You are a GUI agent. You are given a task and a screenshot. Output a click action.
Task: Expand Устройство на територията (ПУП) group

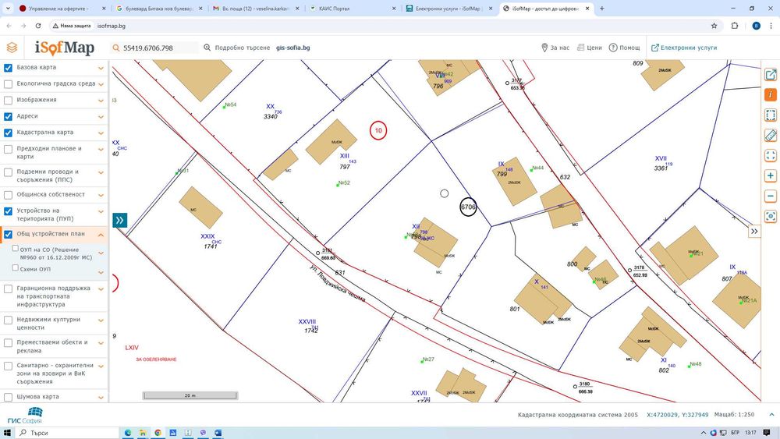coord(101,211)
